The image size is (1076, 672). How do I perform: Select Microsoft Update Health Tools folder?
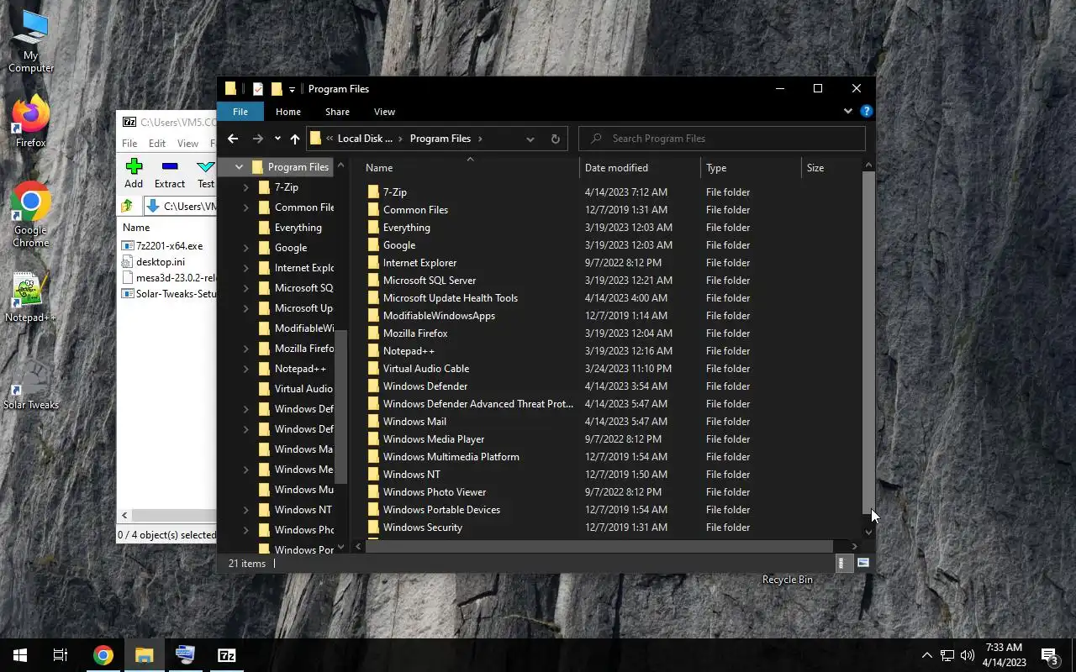pyautogui.click(x=451, y=298)
